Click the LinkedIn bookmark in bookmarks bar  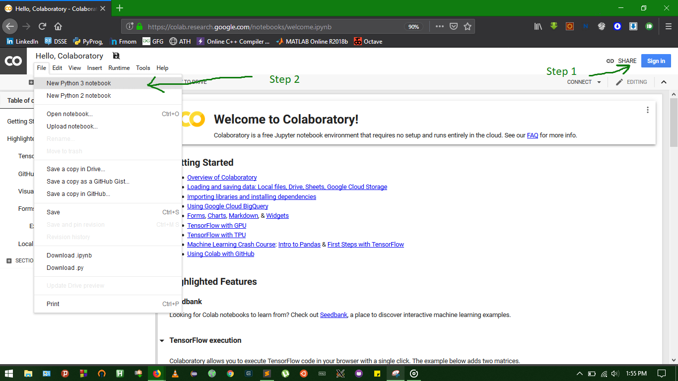tap(22, 42)
